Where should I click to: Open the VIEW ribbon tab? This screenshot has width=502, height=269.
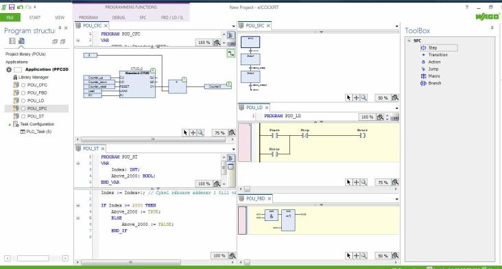click(x=60, y=18)
